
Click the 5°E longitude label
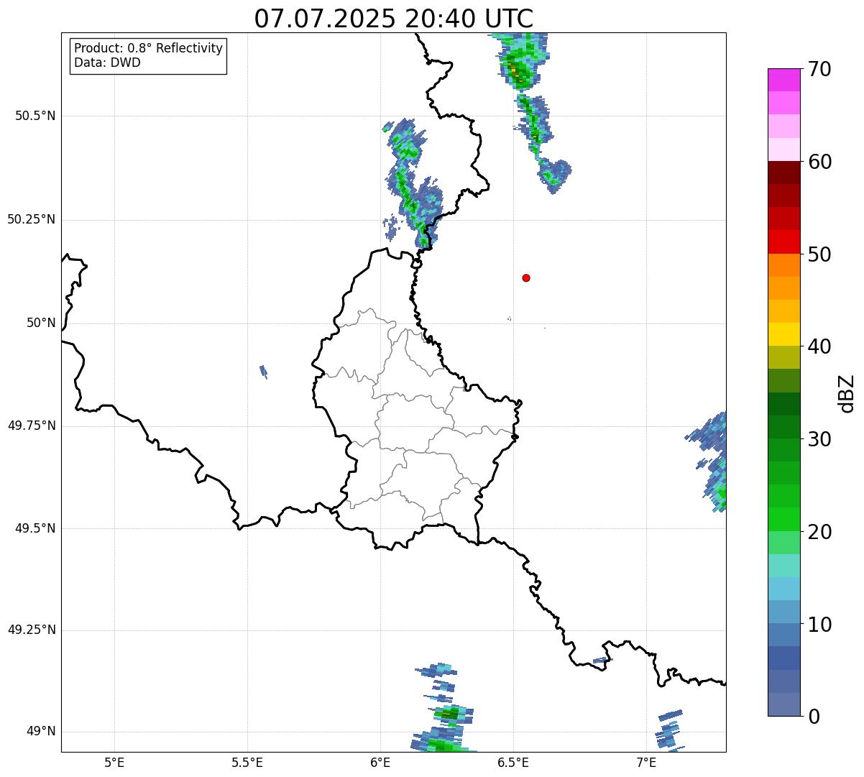tap(114, 762)
